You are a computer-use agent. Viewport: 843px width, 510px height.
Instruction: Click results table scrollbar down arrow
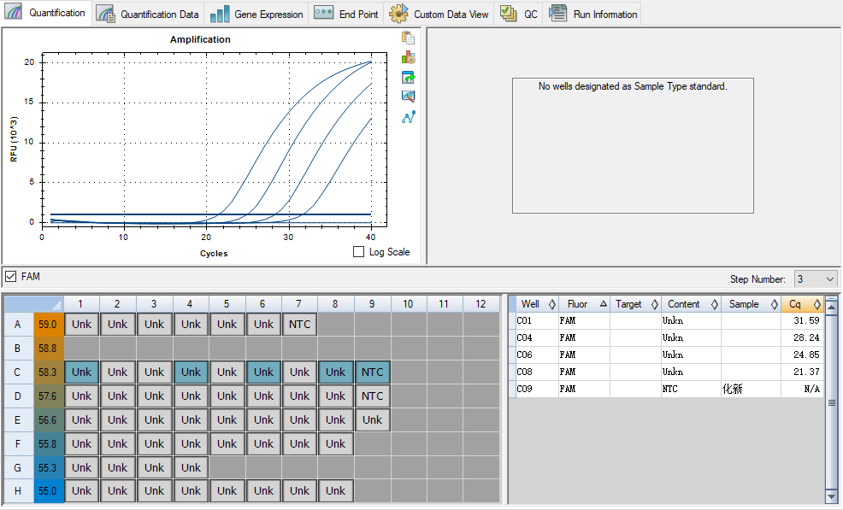tap(831, 496)
